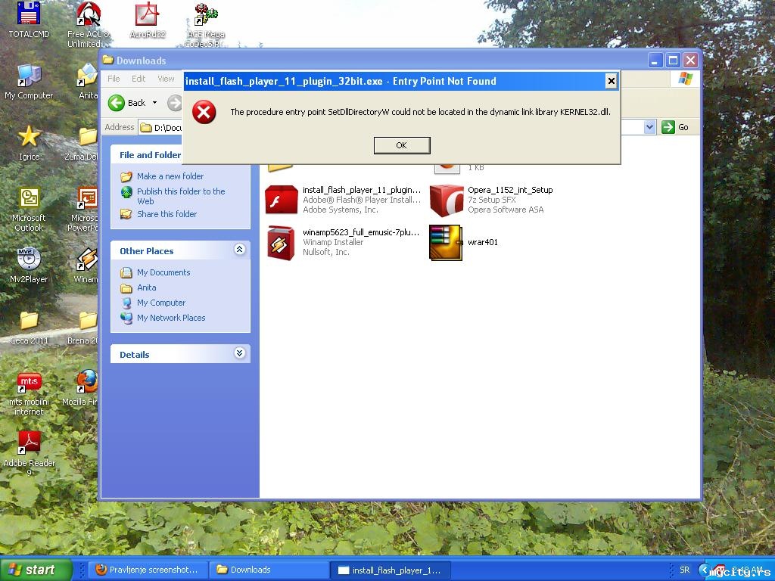Open the Microsoft Outlook desktop icon
This screenshot has width=775, height=581.
[29, 209]
